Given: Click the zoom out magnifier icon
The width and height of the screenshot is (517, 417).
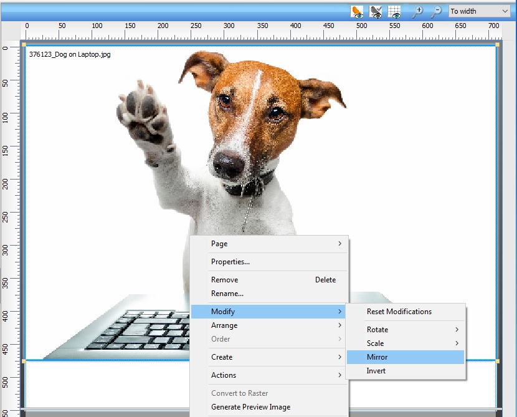Looking at the screenshot, I should click(436, 12).
